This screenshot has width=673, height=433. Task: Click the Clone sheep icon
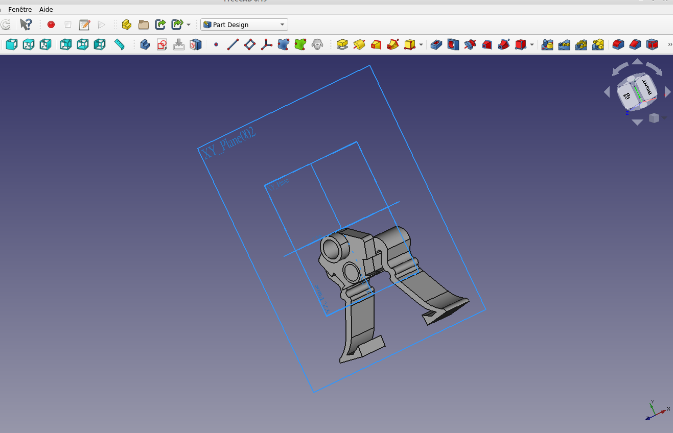[x=317, y=45]
